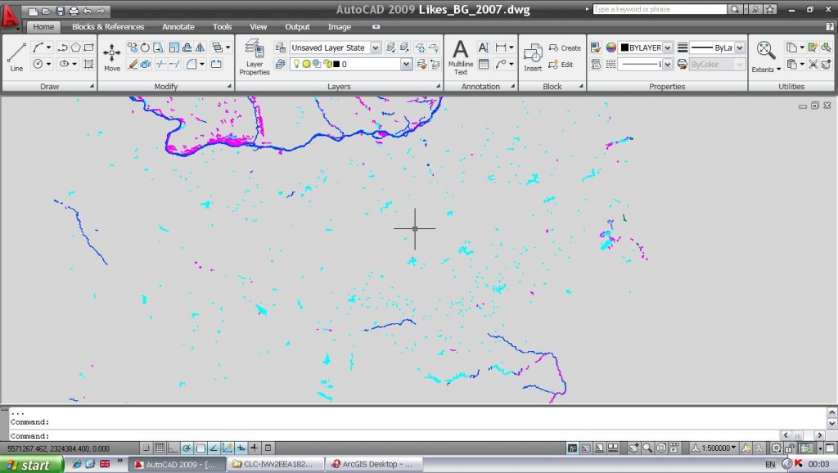Click command line horizontal scroll right arrow
The height and width of the screenshot is (473, 838).
pos(820,435)
